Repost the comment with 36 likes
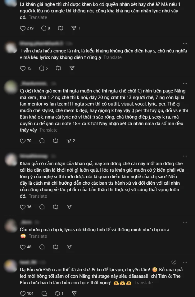 [56, 207]
